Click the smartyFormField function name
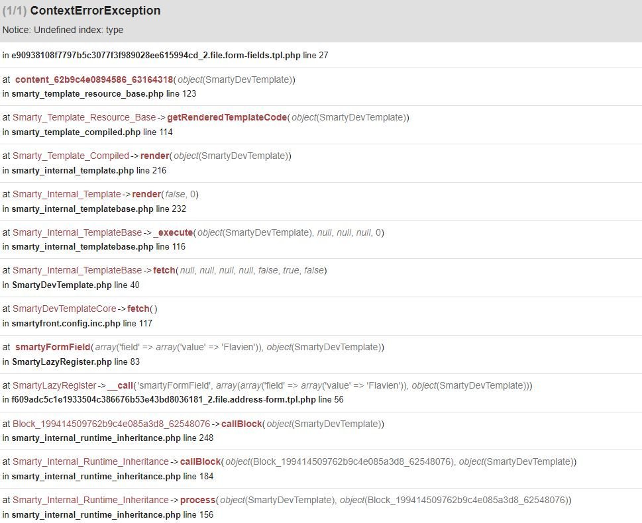 pyautogui.click(x=52, y=347)
